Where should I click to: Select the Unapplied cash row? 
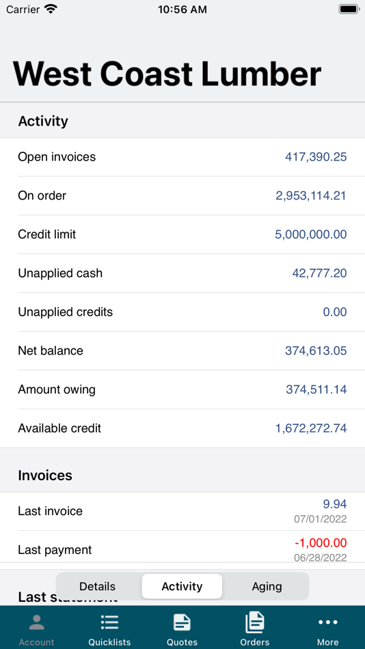pos(182,273)
